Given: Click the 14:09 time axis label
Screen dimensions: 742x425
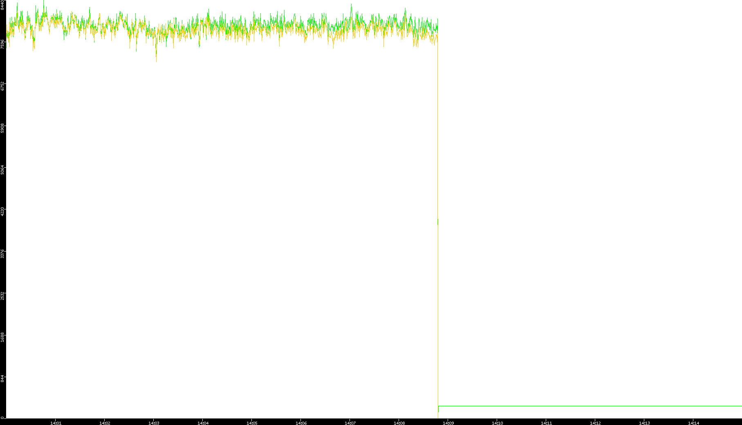Looking at the screenshot, I should coord(448,423).
